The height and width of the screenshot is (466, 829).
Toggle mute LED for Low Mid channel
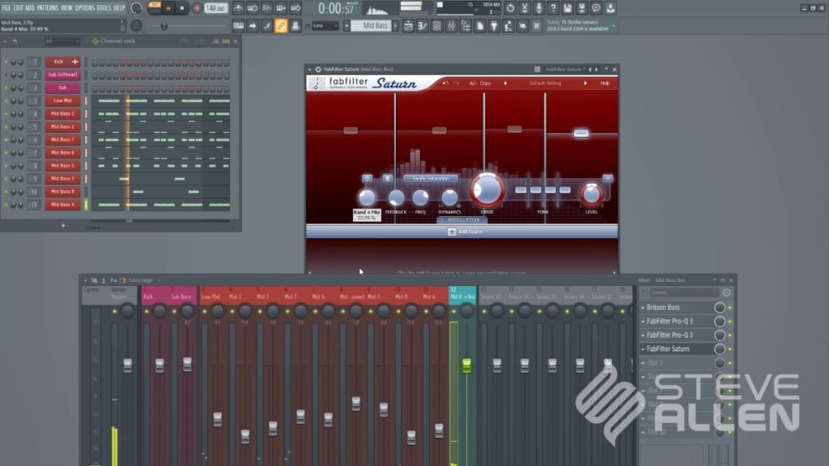[x=6, y=101]
